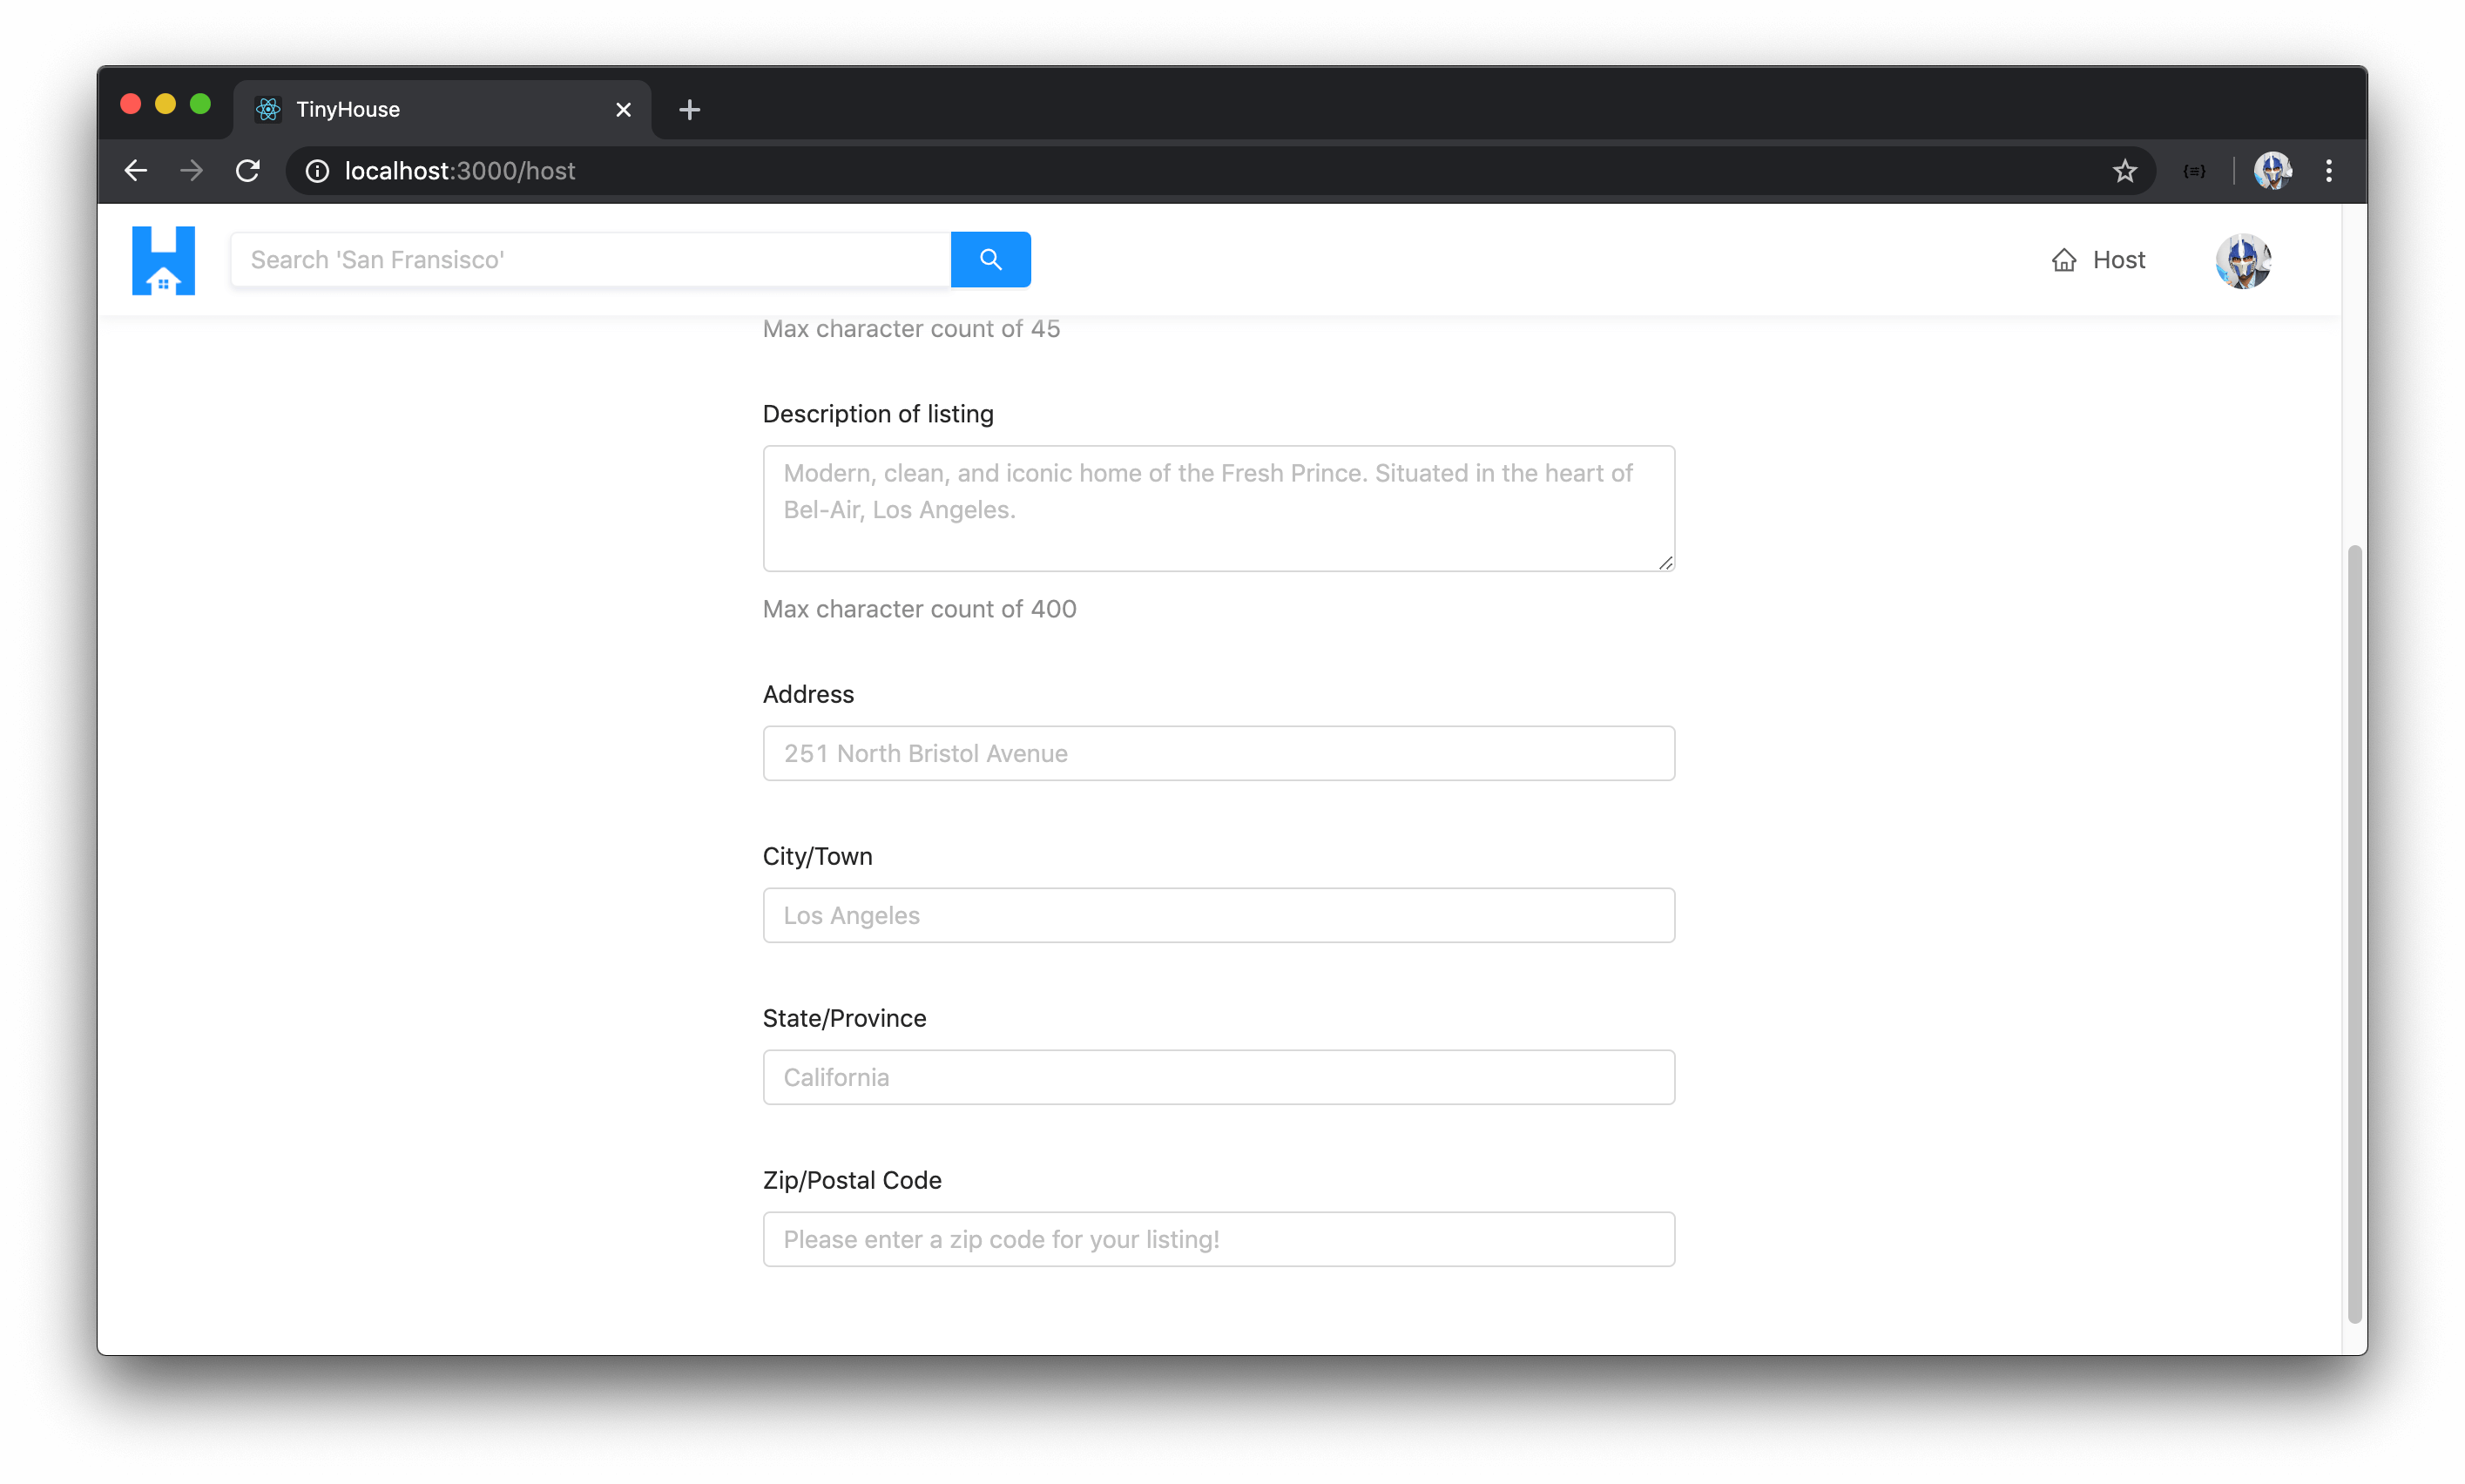Focus the Zip/Postal Code input field
Viewport: 2465px width, 1484px height.
1218,1239
